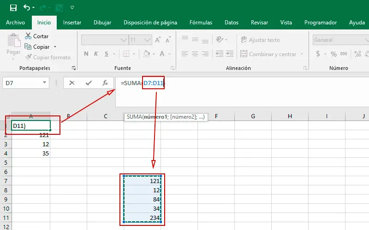The width and height of the screenshot is (369, 230).
Task: Toggle underline S formatting
Action: (x=107, y=54)
